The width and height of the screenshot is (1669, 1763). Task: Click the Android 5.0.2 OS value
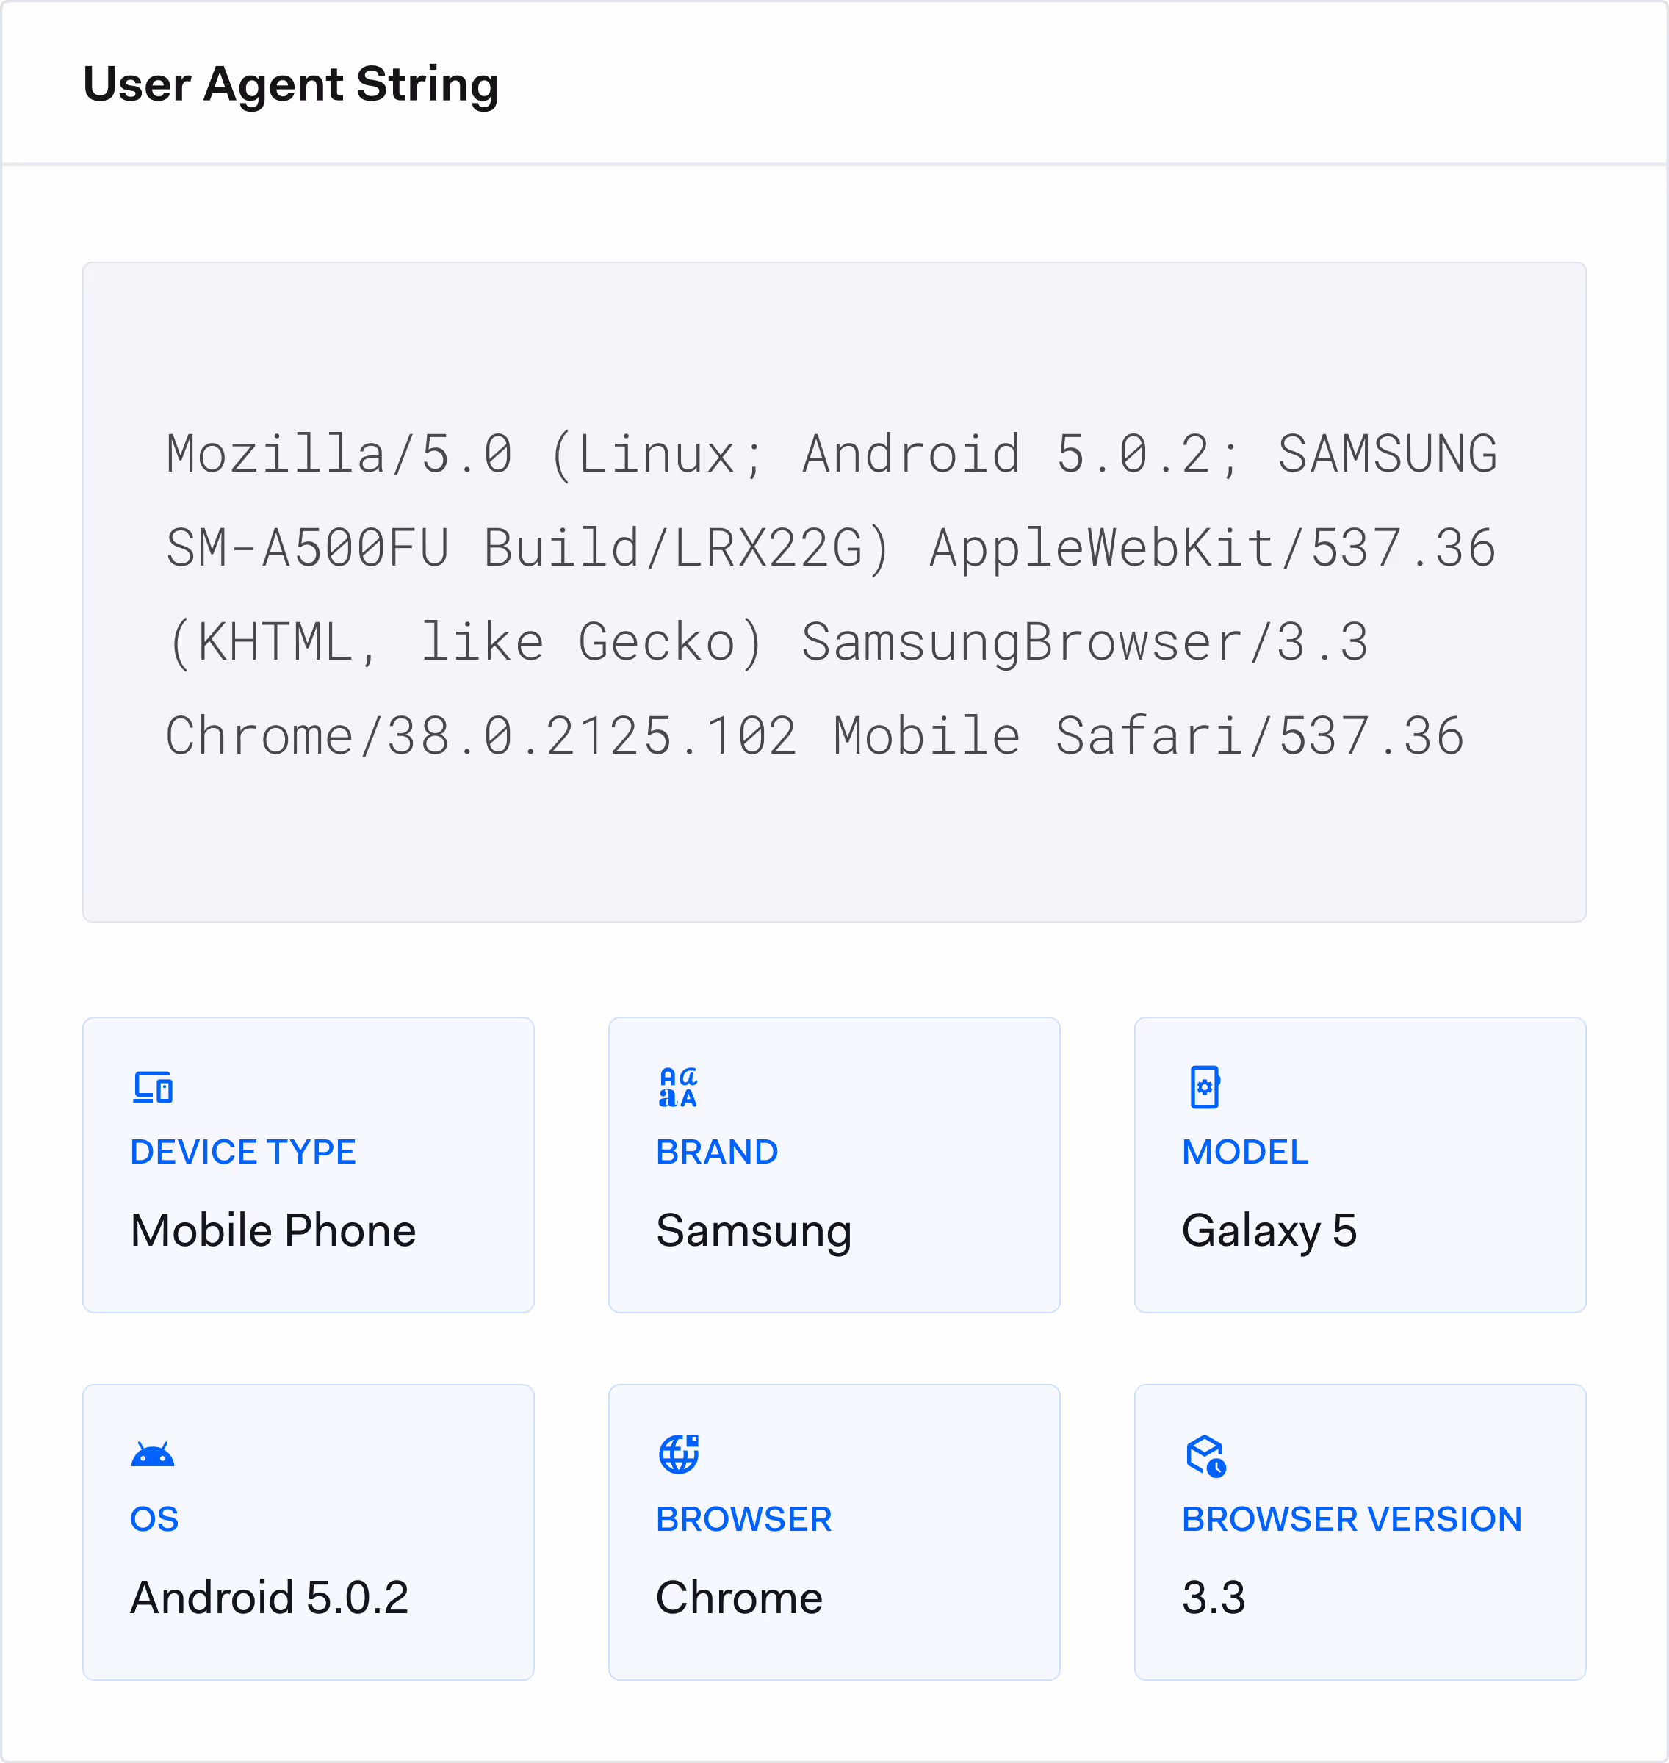coord(270,1598)
